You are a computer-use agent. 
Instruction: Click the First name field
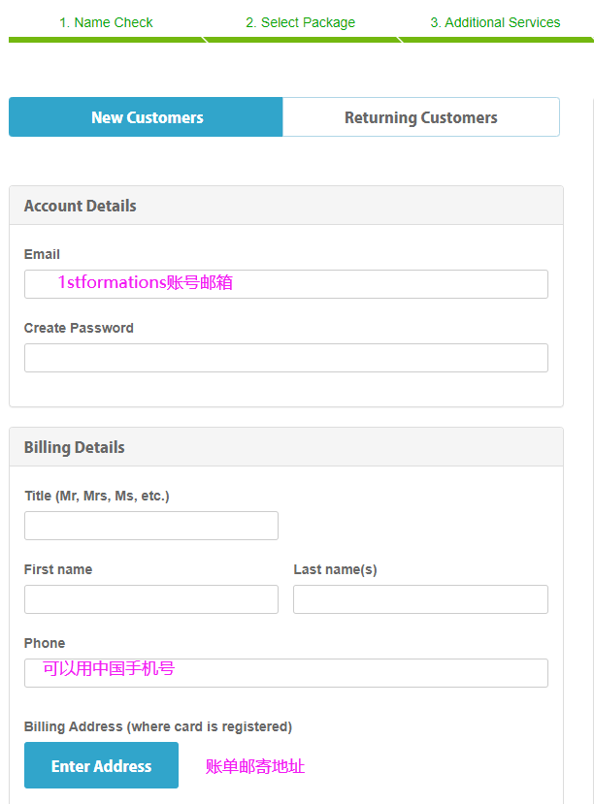click(x=150, y=598)
